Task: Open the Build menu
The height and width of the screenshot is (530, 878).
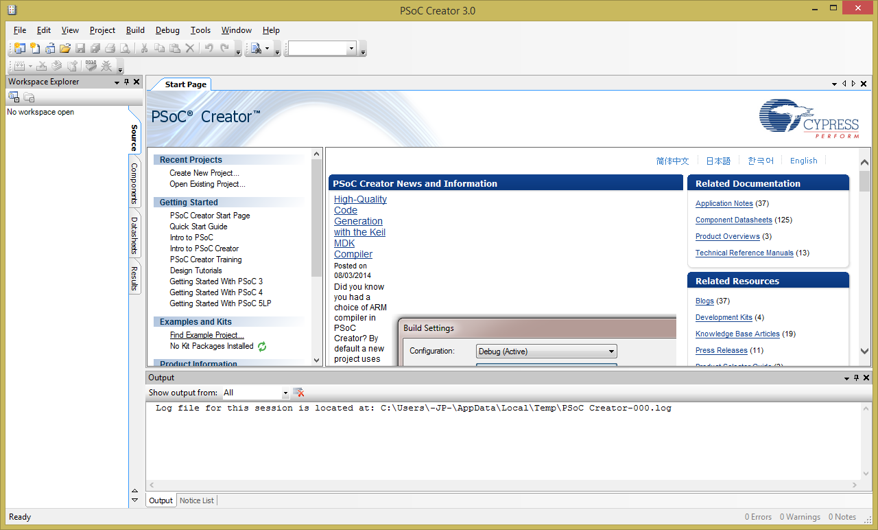Action: coord(135,30)
